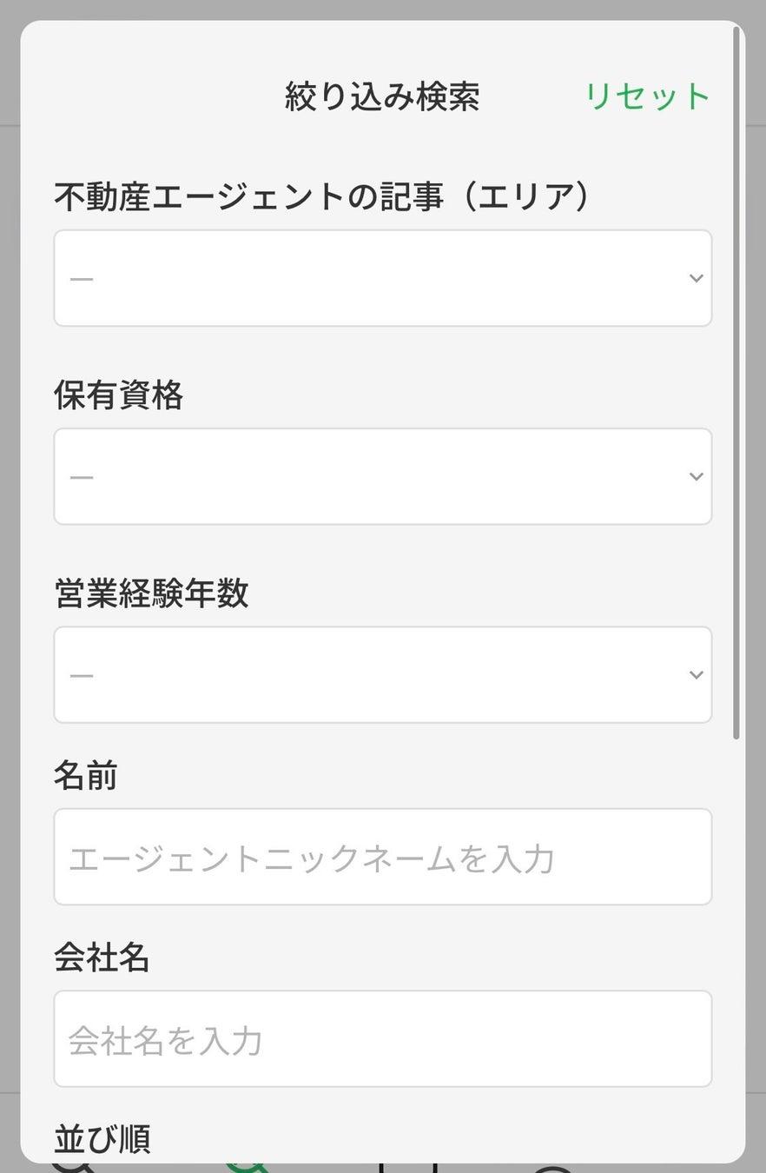Click the 並び順 section label
Viewport: 766px width, 1173px height.
click(102, 1138)
